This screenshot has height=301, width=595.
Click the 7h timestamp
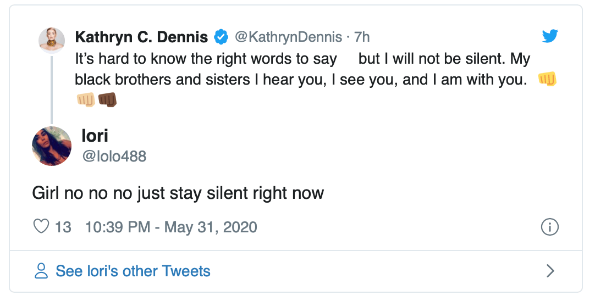coord(362,37)
